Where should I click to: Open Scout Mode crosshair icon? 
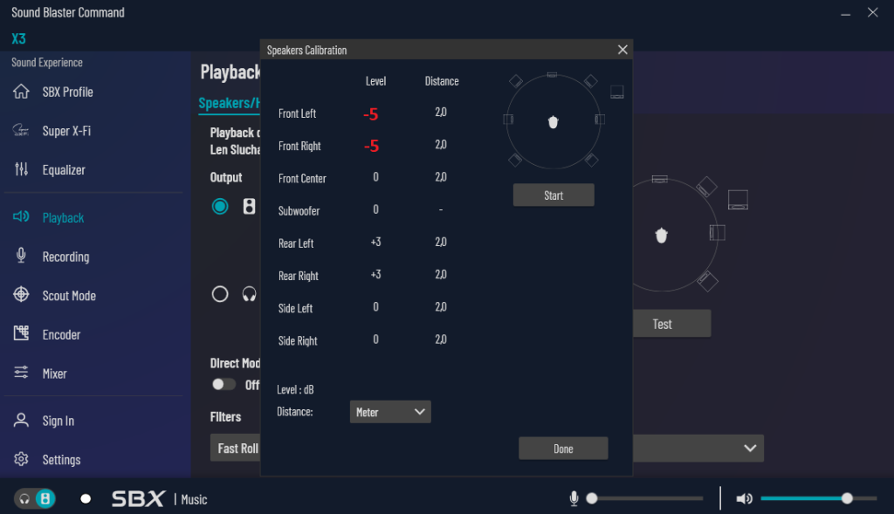(22, 295)
